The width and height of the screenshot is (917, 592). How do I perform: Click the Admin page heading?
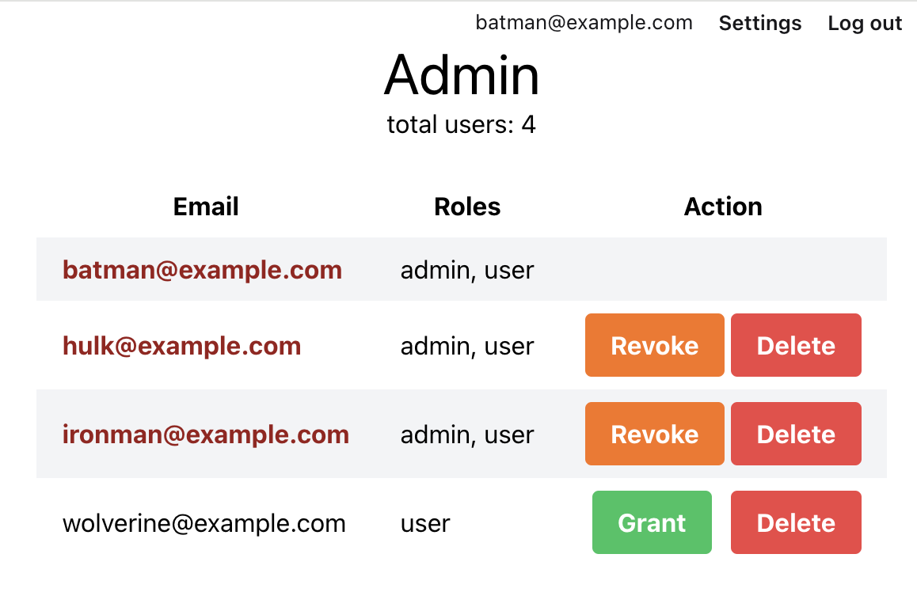coord(462,75)
